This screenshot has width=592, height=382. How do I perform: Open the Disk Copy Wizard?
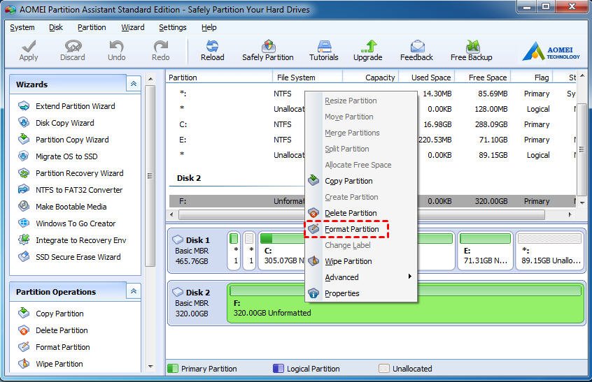(x=65, y=123)
